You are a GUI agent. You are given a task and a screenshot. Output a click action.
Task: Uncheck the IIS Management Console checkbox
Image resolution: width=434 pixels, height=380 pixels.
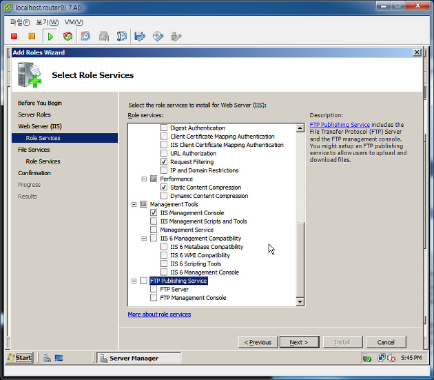(154, 213)
